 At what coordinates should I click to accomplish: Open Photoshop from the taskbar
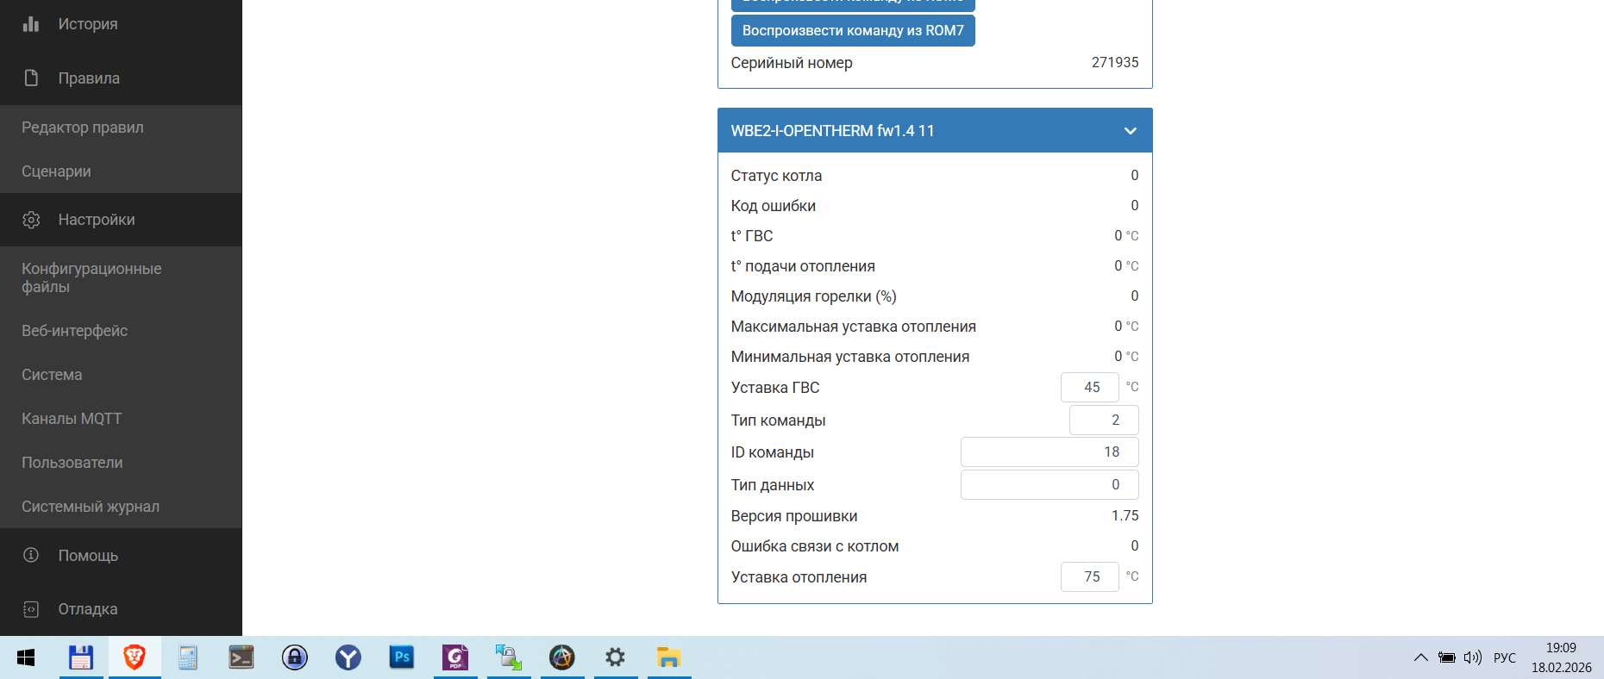402,658
